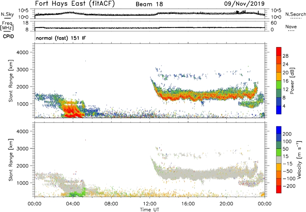The height and width of the screenshot is (212, 306).
Task: Click the dotted line sample under N.Search
Action: (x=296, y=18)
